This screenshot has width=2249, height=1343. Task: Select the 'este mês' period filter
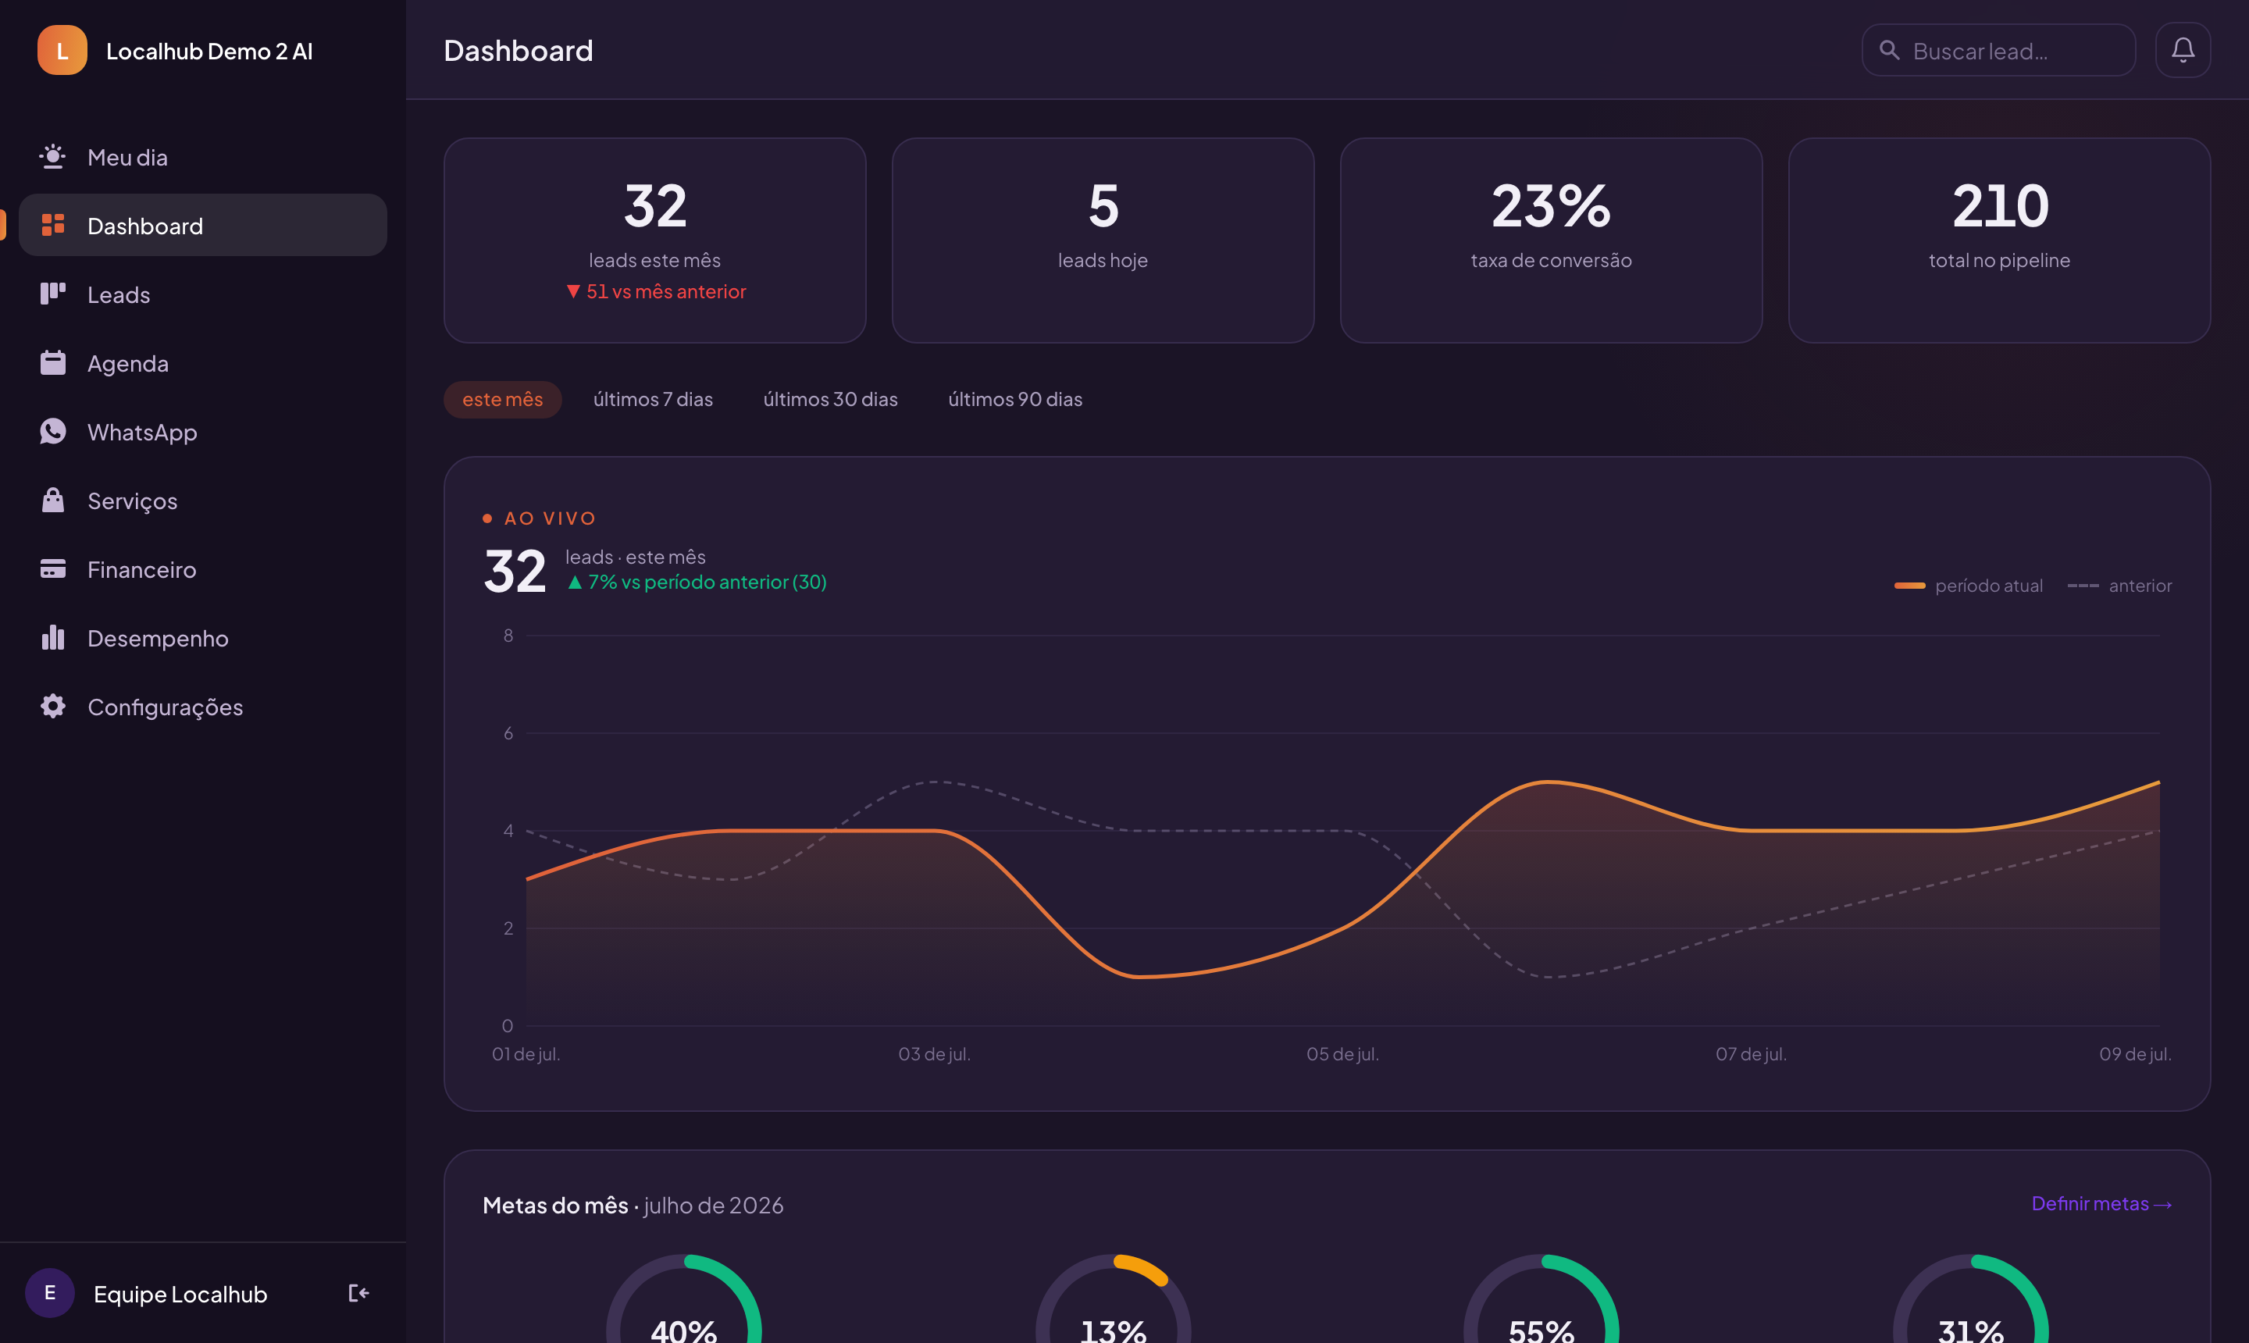[x=502, y=399]
